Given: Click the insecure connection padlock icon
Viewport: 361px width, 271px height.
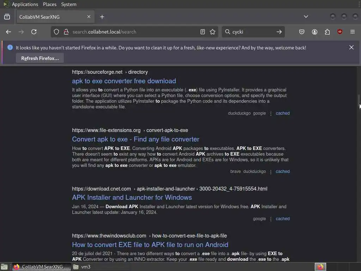Looking at the screenshot, I should [x=66, y=32].
